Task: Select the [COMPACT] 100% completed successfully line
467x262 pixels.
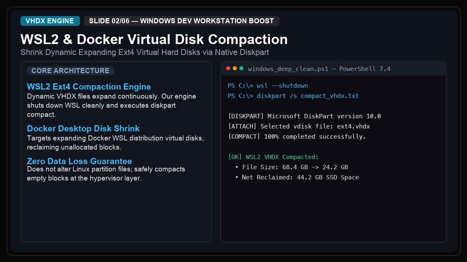Action: [x=297, y=137]
